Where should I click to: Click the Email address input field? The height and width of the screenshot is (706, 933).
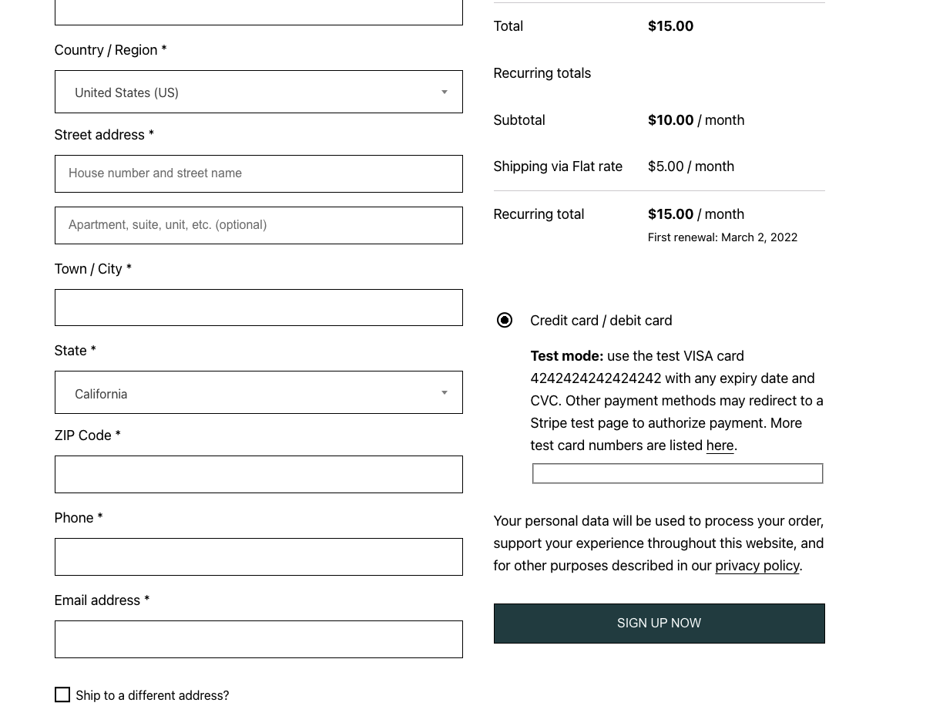[258, 639]
